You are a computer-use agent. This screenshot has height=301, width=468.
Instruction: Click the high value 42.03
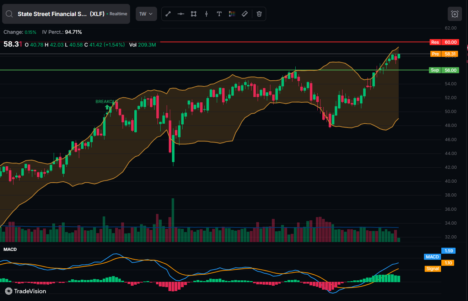click(x=57, y=45)
